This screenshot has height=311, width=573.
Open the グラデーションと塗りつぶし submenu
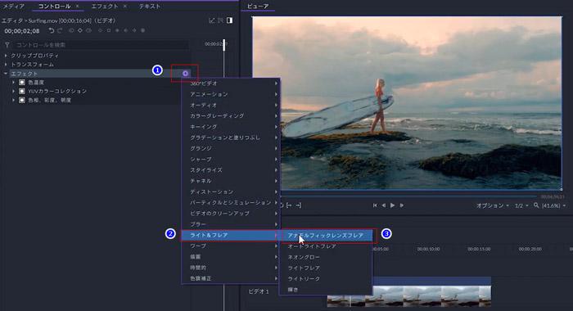(x=231, y=137)
